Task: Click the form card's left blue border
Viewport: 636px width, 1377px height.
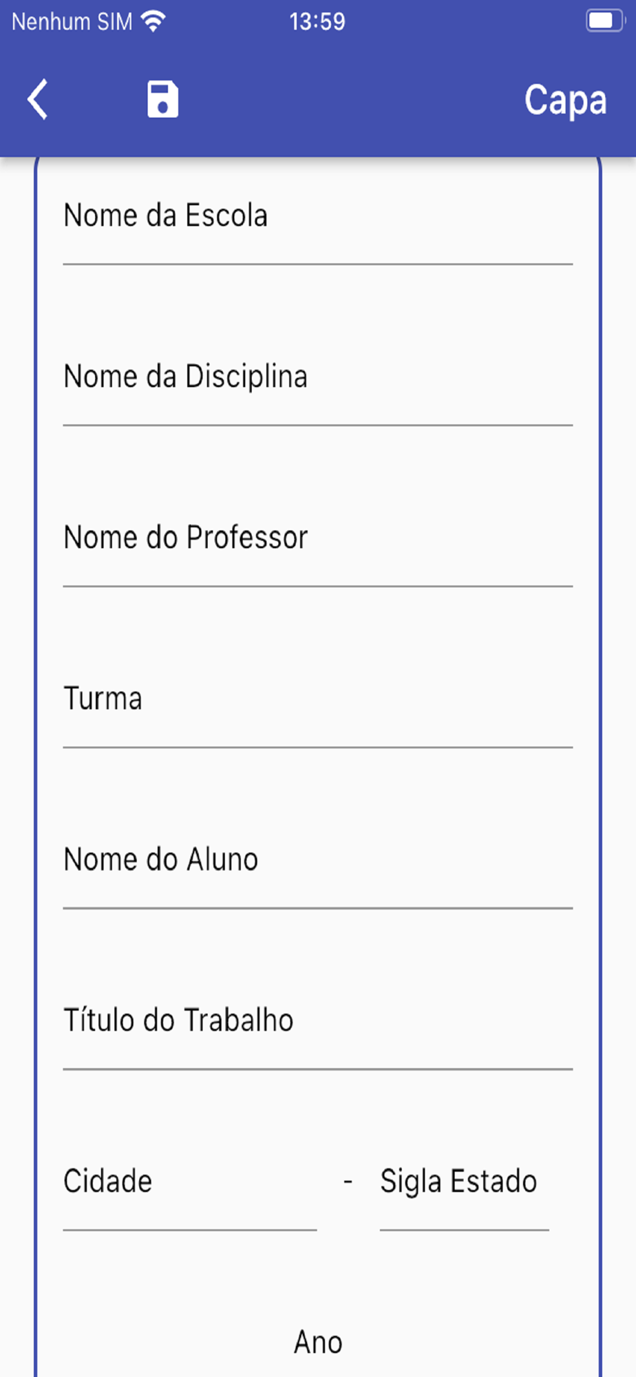Action: 36,757
